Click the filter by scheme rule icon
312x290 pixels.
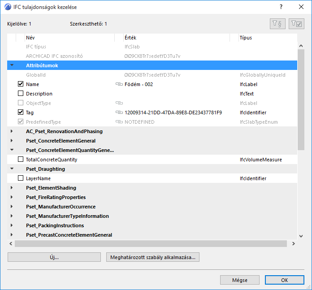[277, 24]
